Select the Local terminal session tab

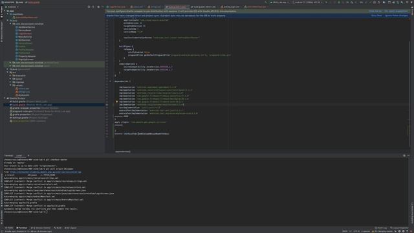19,155
